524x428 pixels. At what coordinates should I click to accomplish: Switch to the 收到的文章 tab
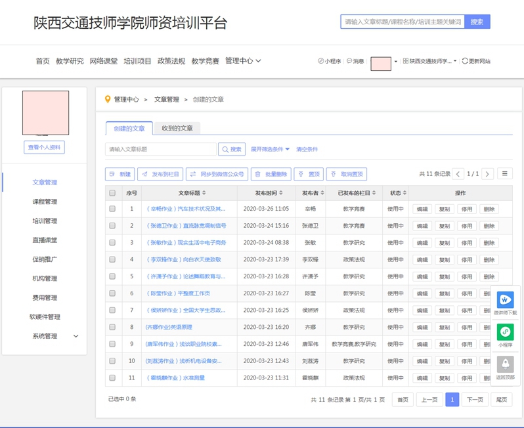click(x=177, y=129)
